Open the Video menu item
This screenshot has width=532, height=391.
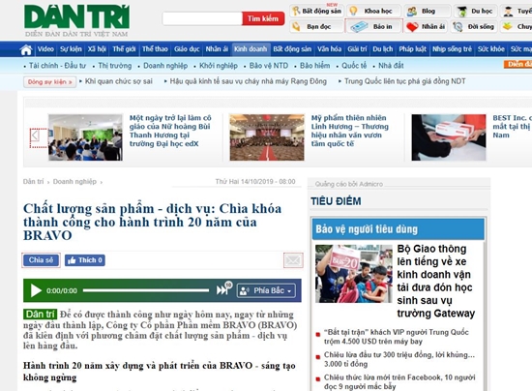tap(45, 48)
